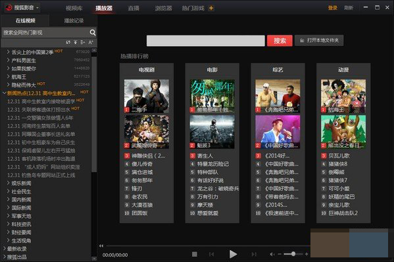The image size is (394, 262).
Task: Click the sort list icon above playlist
Action: (83, 42)
